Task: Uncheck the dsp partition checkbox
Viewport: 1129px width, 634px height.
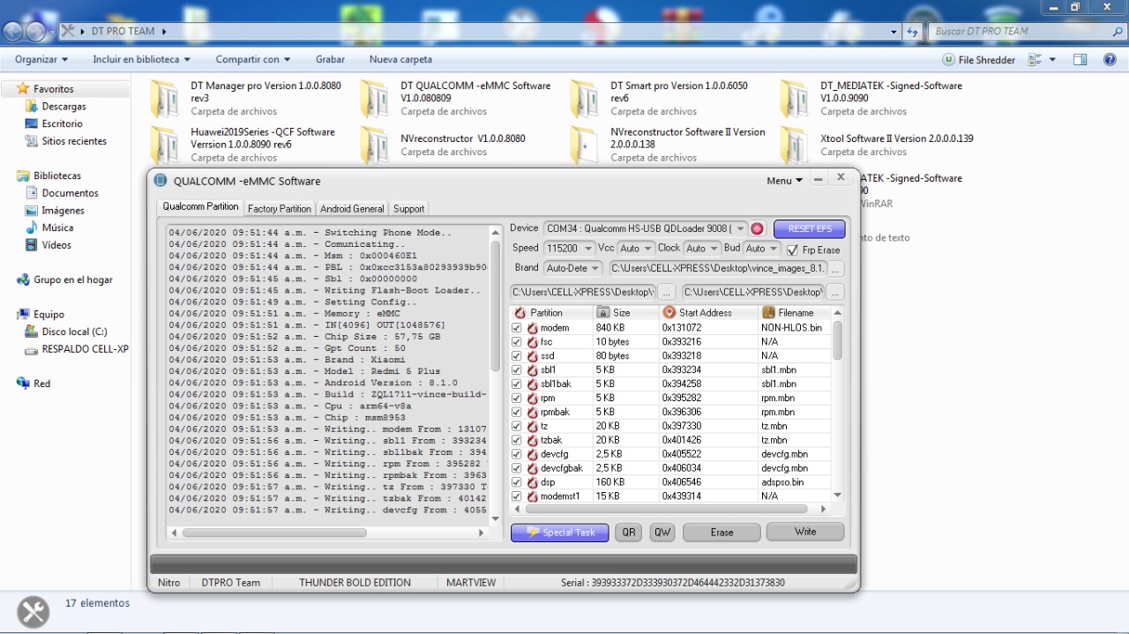Action: click(517, 483)
